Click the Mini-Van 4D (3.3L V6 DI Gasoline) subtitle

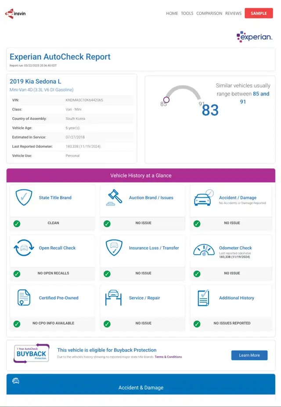[x=41, y=90]
